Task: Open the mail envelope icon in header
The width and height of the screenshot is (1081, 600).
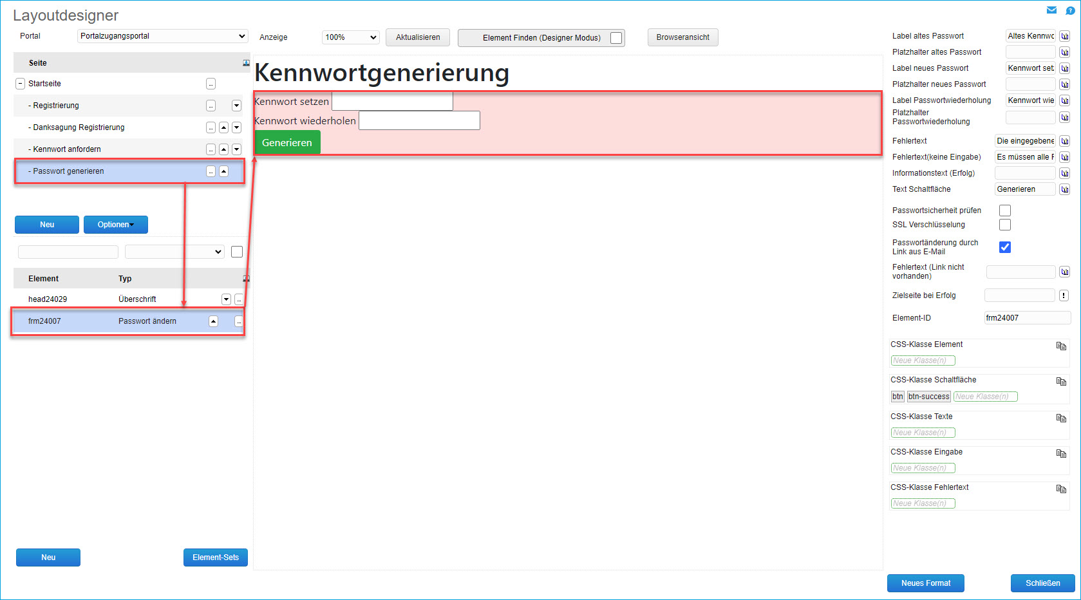Action: (x=1051, y=10)
